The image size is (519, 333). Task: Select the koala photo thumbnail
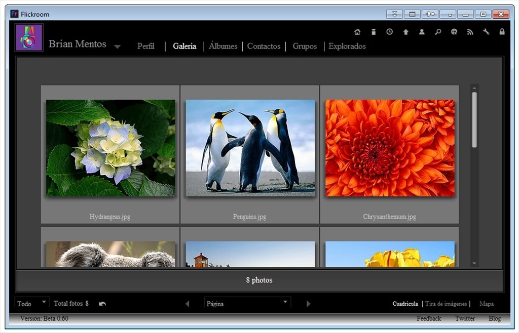[110, 254]
